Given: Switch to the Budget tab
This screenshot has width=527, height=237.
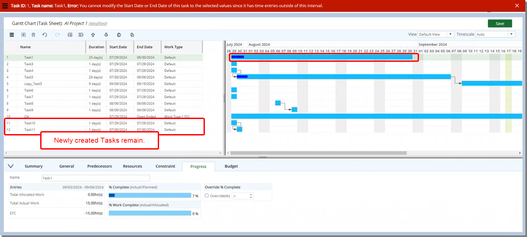Looking at the screenshot, I should click(x=231, y=166).
